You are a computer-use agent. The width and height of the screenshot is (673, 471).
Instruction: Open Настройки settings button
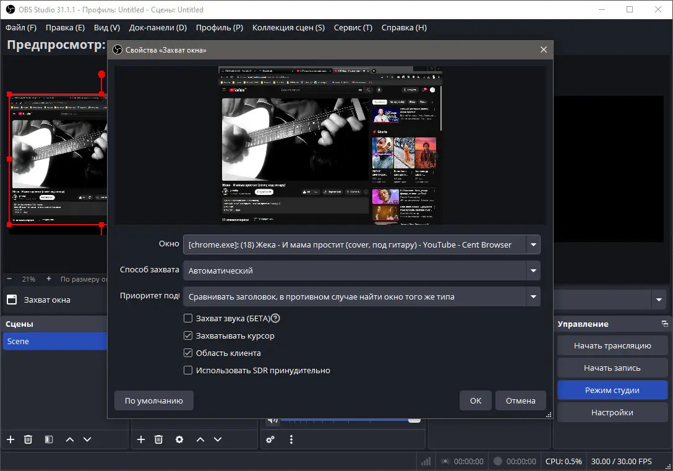tap(612, 412)
